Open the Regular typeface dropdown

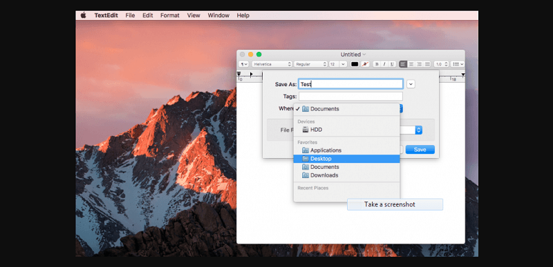(x=310, y=64)
